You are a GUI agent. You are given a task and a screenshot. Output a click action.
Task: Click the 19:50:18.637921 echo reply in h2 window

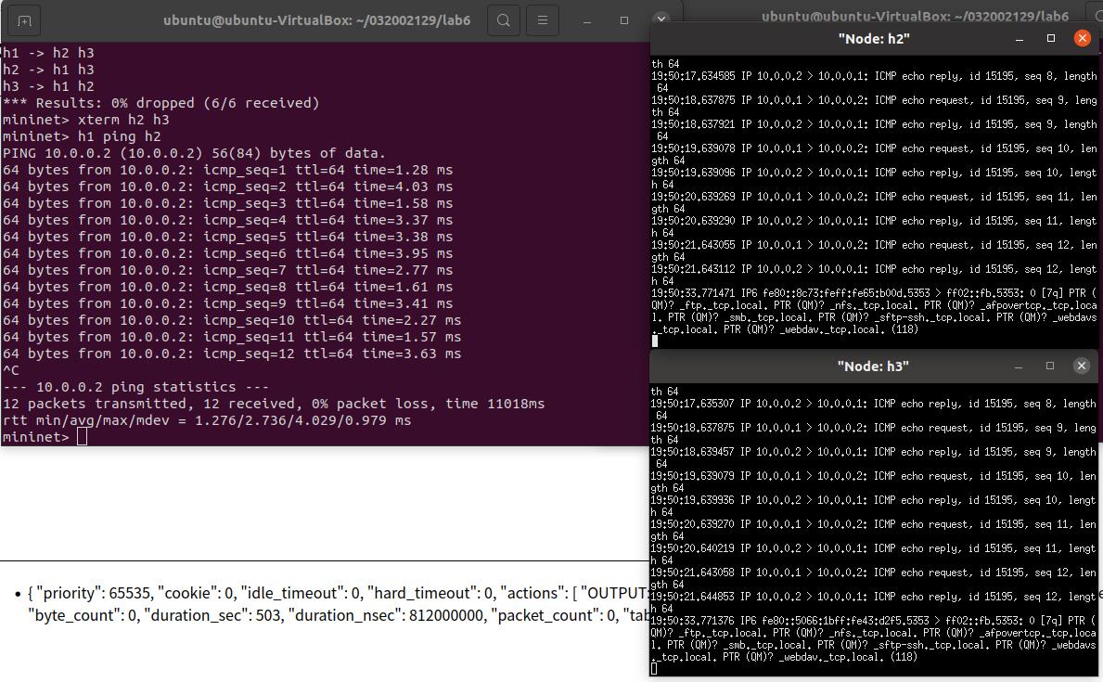pos(874,130)
